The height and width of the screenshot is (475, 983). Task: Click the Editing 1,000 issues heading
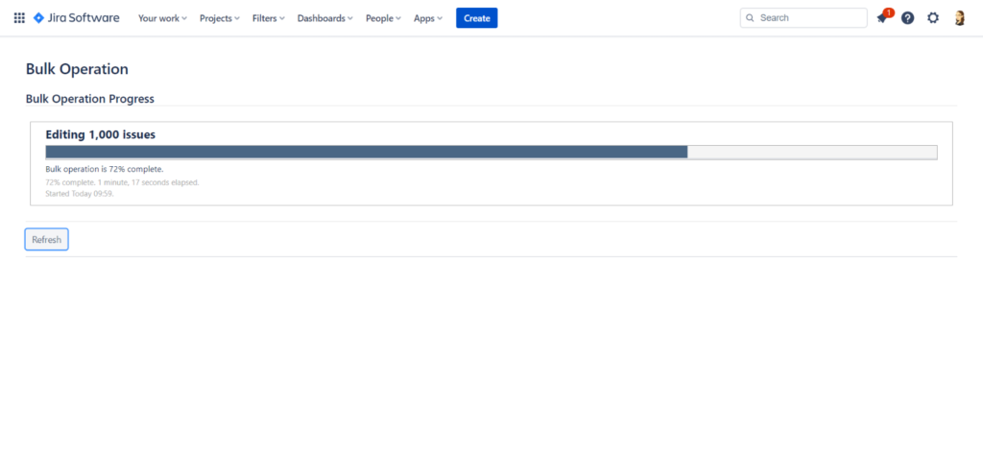101,134
